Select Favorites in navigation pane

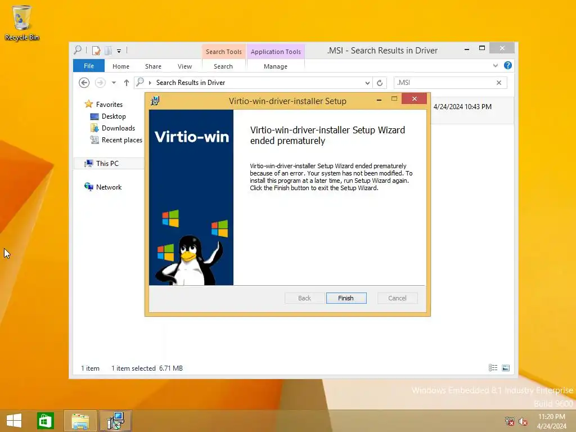point(109,104)
